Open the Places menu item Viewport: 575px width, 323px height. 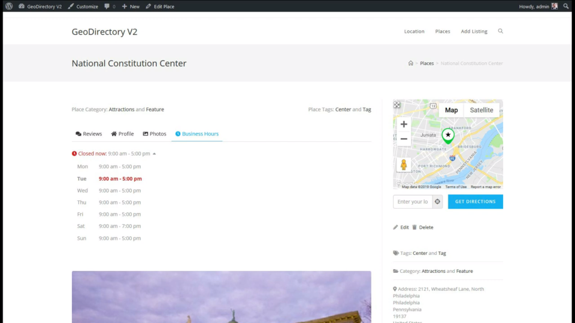pyautogui.click(x=443, y=31)
